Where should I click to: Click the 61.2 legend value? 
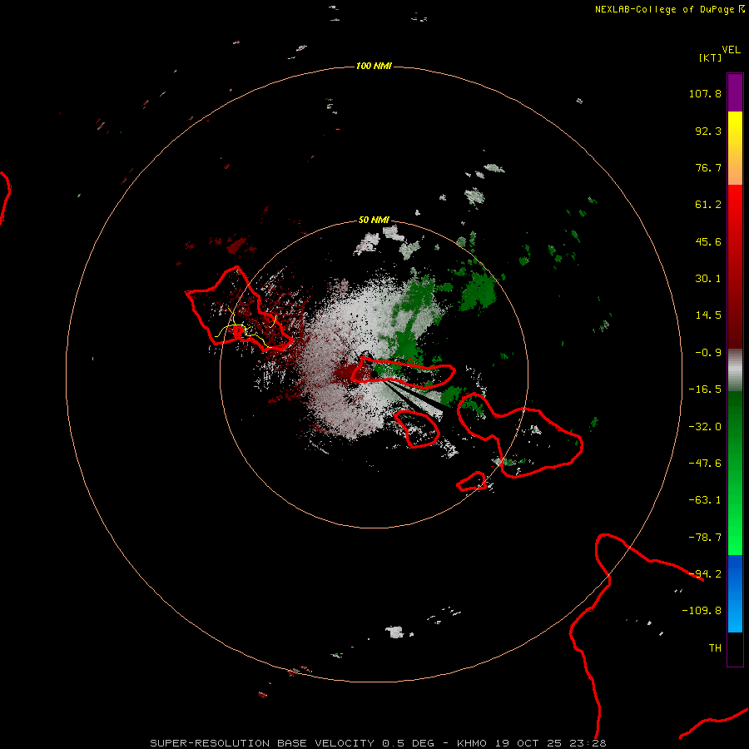pyautogui.click(x=708, y=205)
